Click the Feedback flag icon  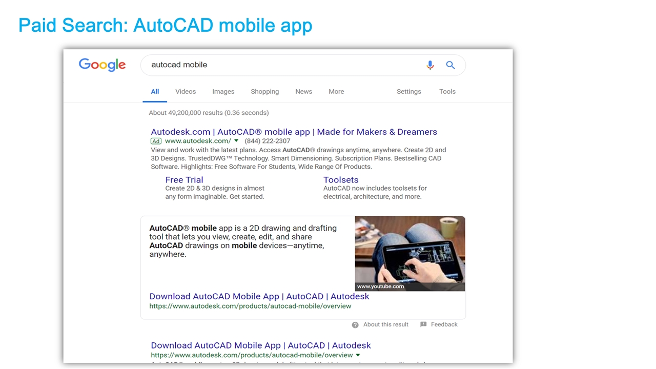click(423, 324)
